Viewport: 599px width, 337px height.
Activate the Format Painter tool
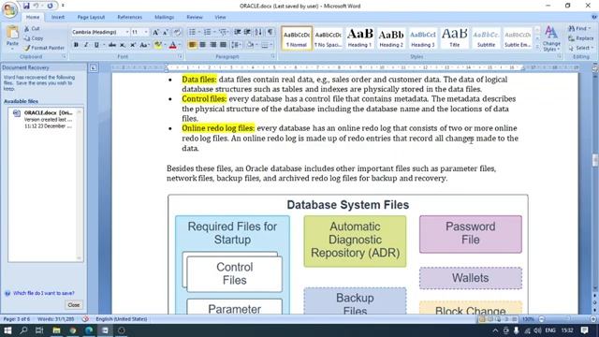[44, 48]
